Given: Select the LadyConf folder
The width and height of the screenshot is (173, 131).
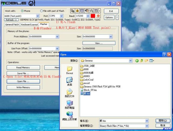Looking at the screenshot, I should [x=87, y=80].
